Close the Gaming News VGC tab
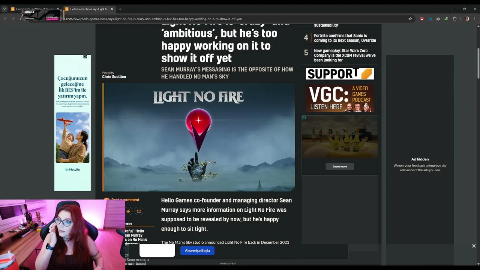 click(x=57, y=9)
